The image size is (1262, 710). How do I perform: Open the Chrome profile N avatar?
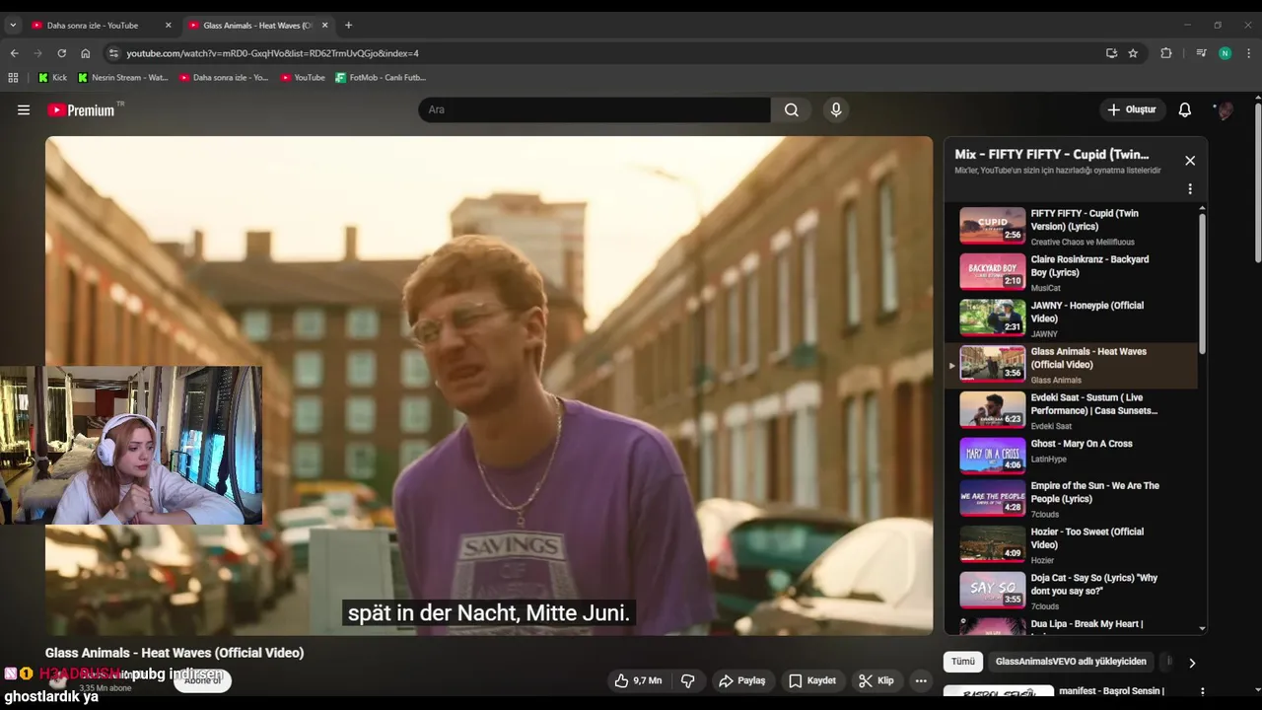1225,53
